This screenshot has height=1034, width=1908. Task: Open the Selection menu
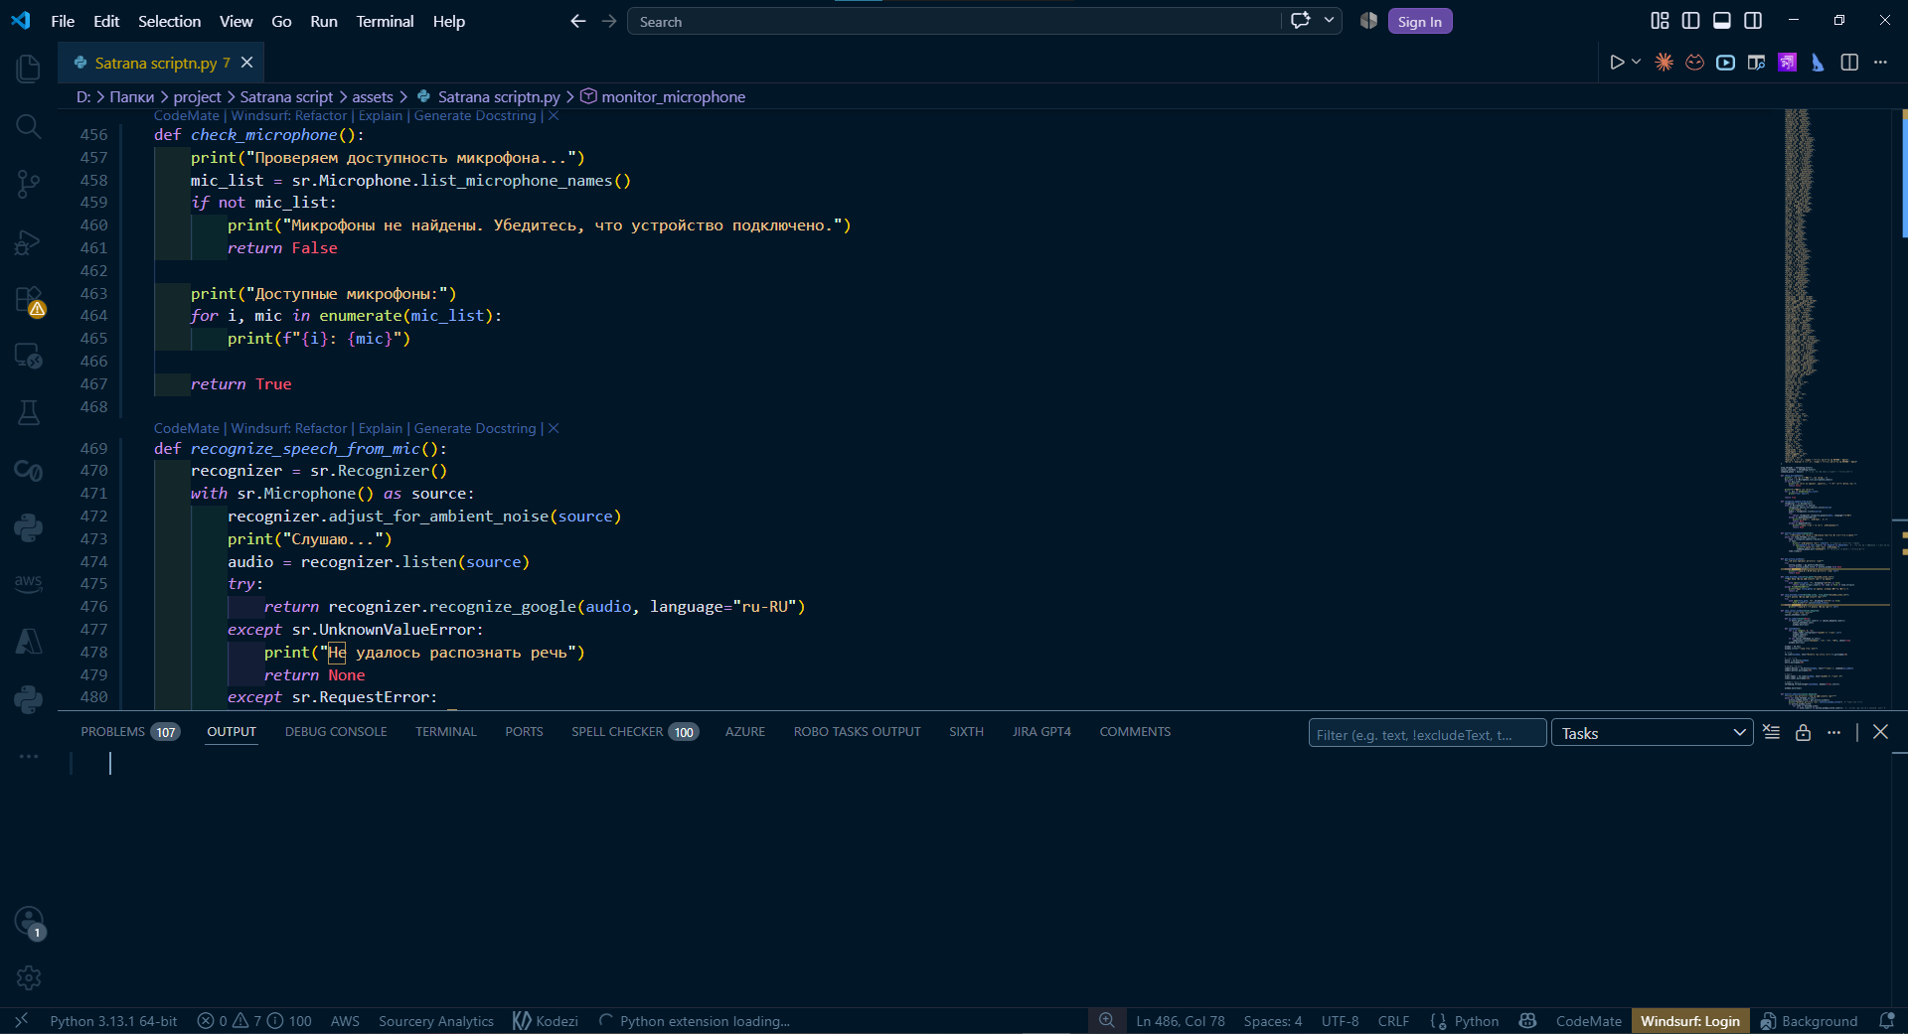pos(169,21)
